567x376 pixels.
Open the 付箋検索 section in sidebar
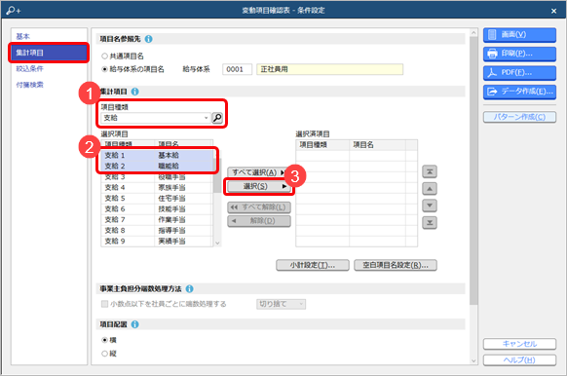coord(29,85)
